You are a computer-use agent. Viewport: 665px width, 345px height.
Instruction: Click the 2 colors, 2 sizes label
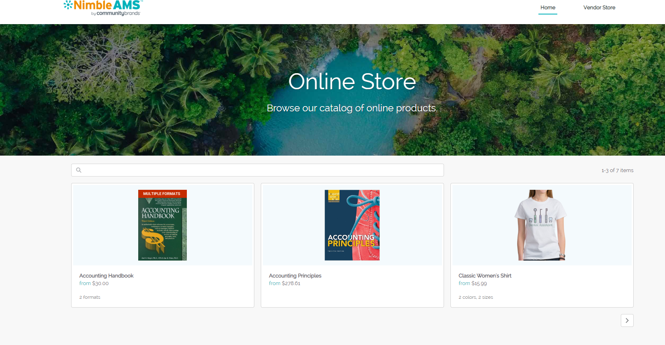point(476,298)
